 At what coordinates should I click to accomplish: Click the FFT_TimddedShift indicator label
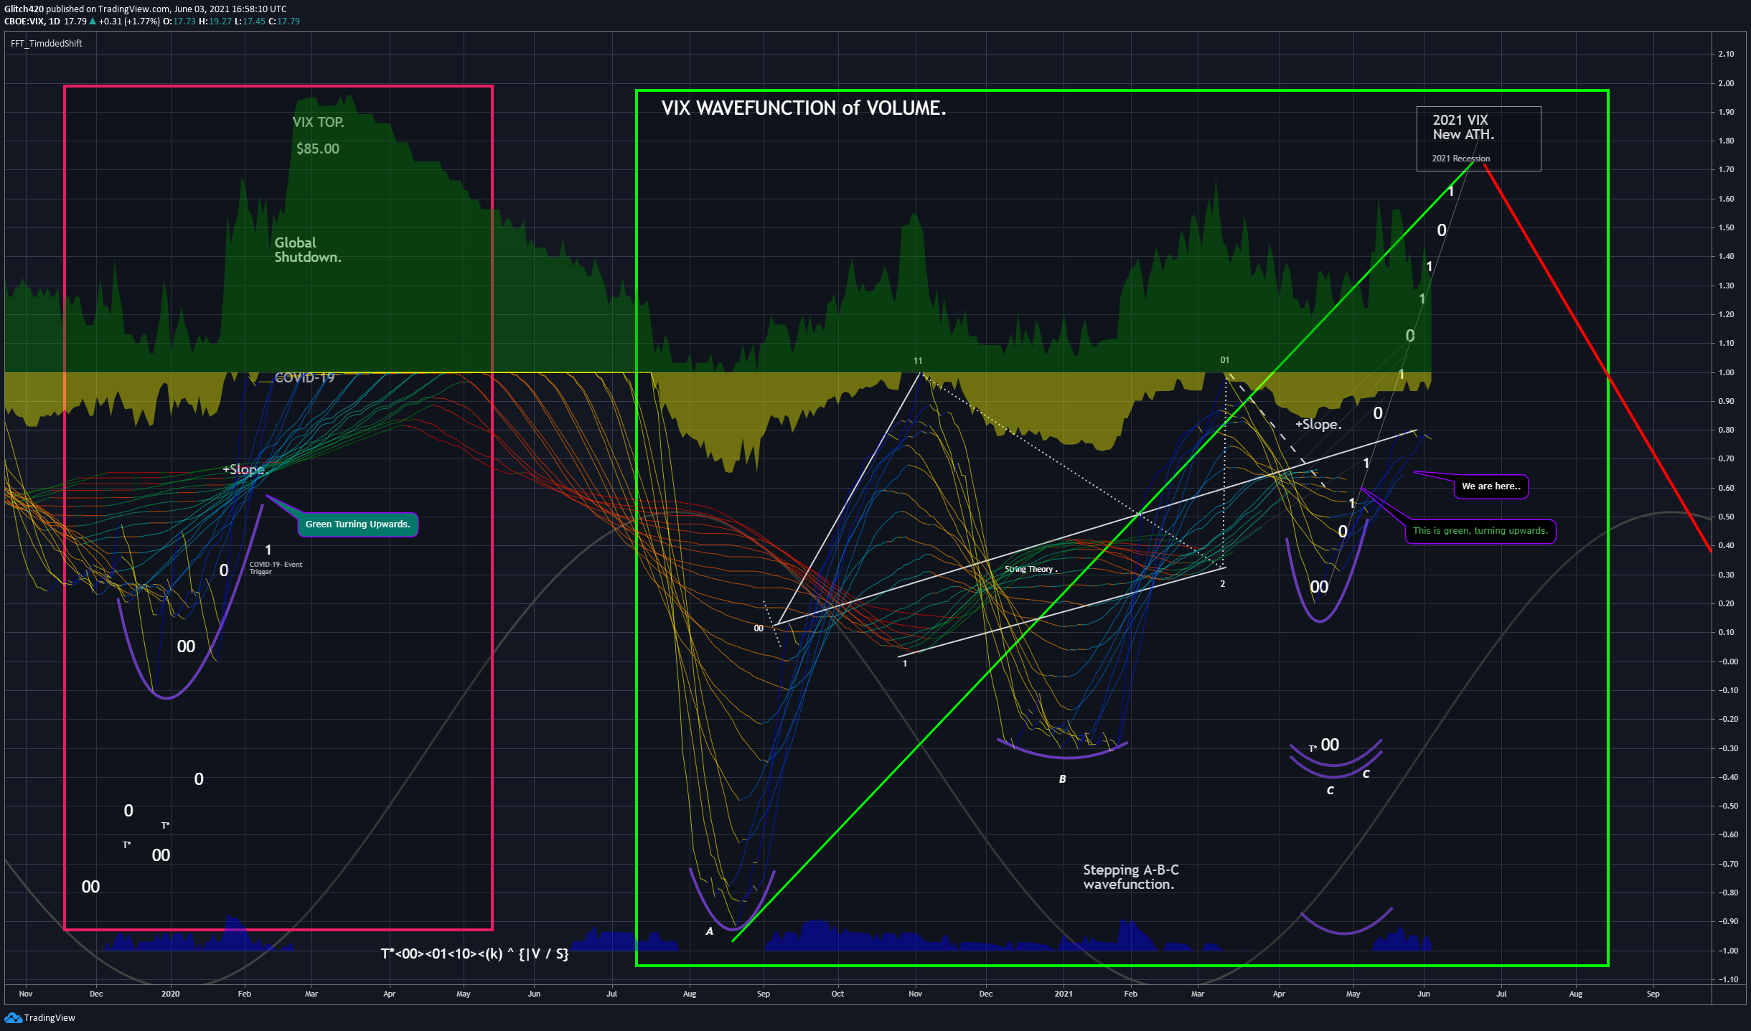[x=46, y=43]
